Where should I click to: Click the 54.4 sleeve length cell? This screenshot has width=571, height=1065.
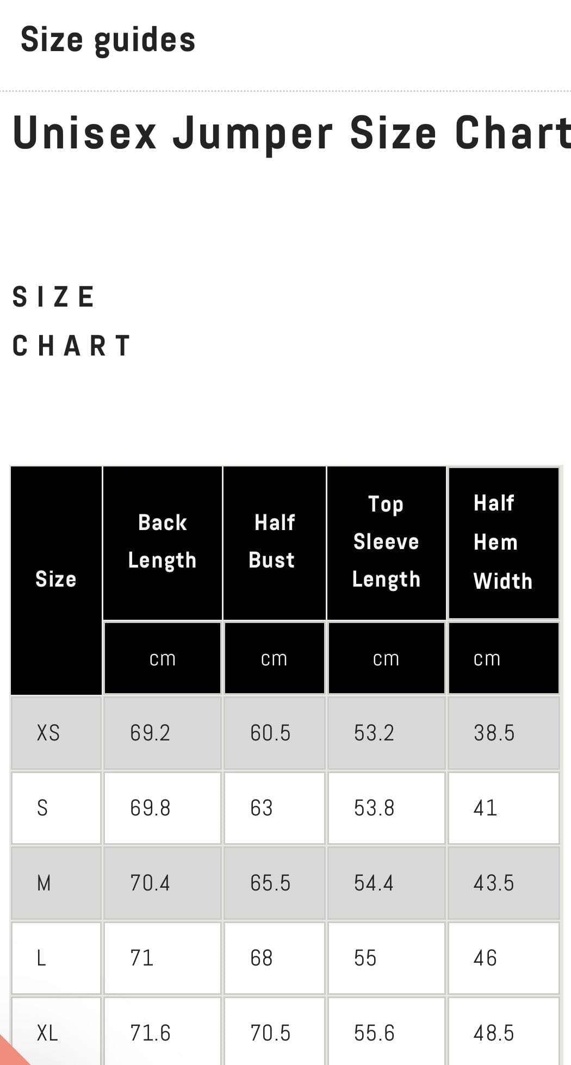[x=387, y=883]
